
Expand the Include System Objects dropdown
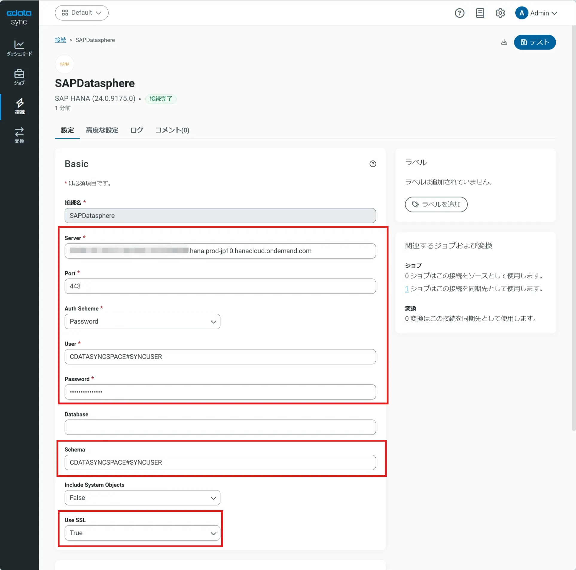tap(142, 498)
